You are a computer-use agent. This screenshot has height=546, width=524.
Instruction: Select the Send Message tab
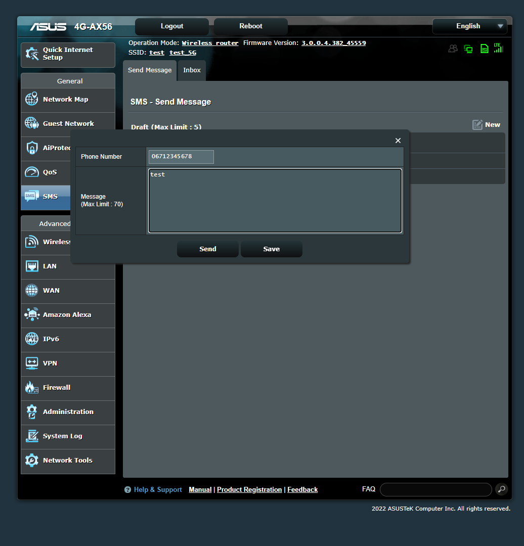[x=150, y=70]
